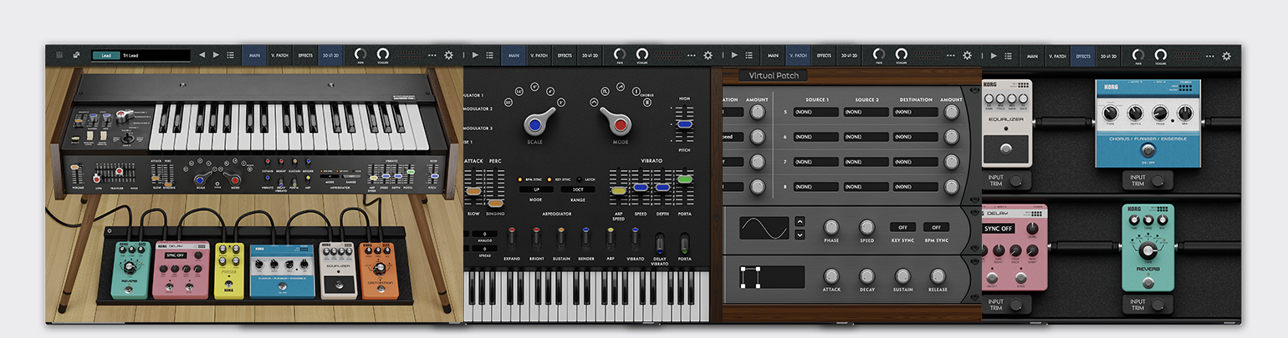Select the MAIN tab in the Virtual Patch panel
1288x338 pixels.
(773, 55)
